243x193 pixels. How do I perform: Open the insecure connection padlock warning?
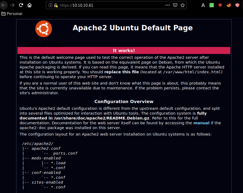tap(56, 5)
